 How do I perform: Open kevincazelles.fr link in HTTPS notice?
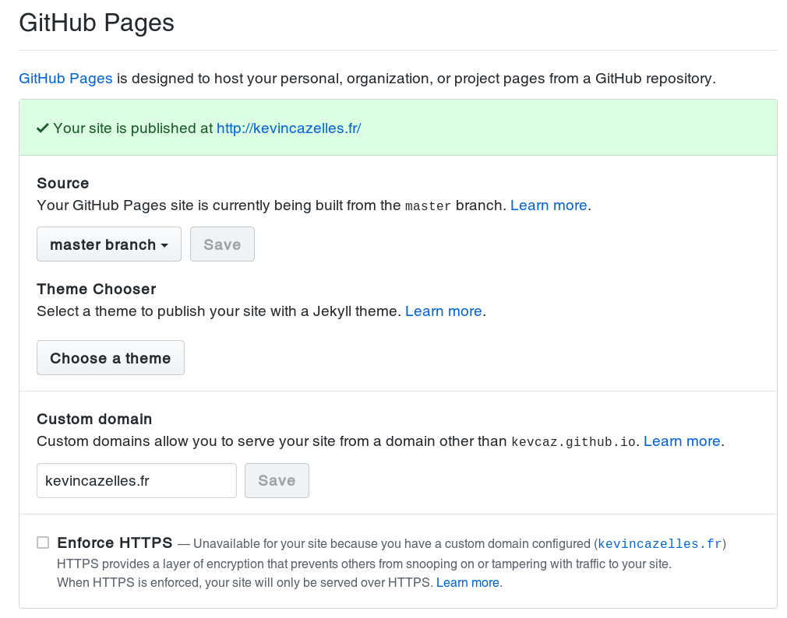(659, 543)
